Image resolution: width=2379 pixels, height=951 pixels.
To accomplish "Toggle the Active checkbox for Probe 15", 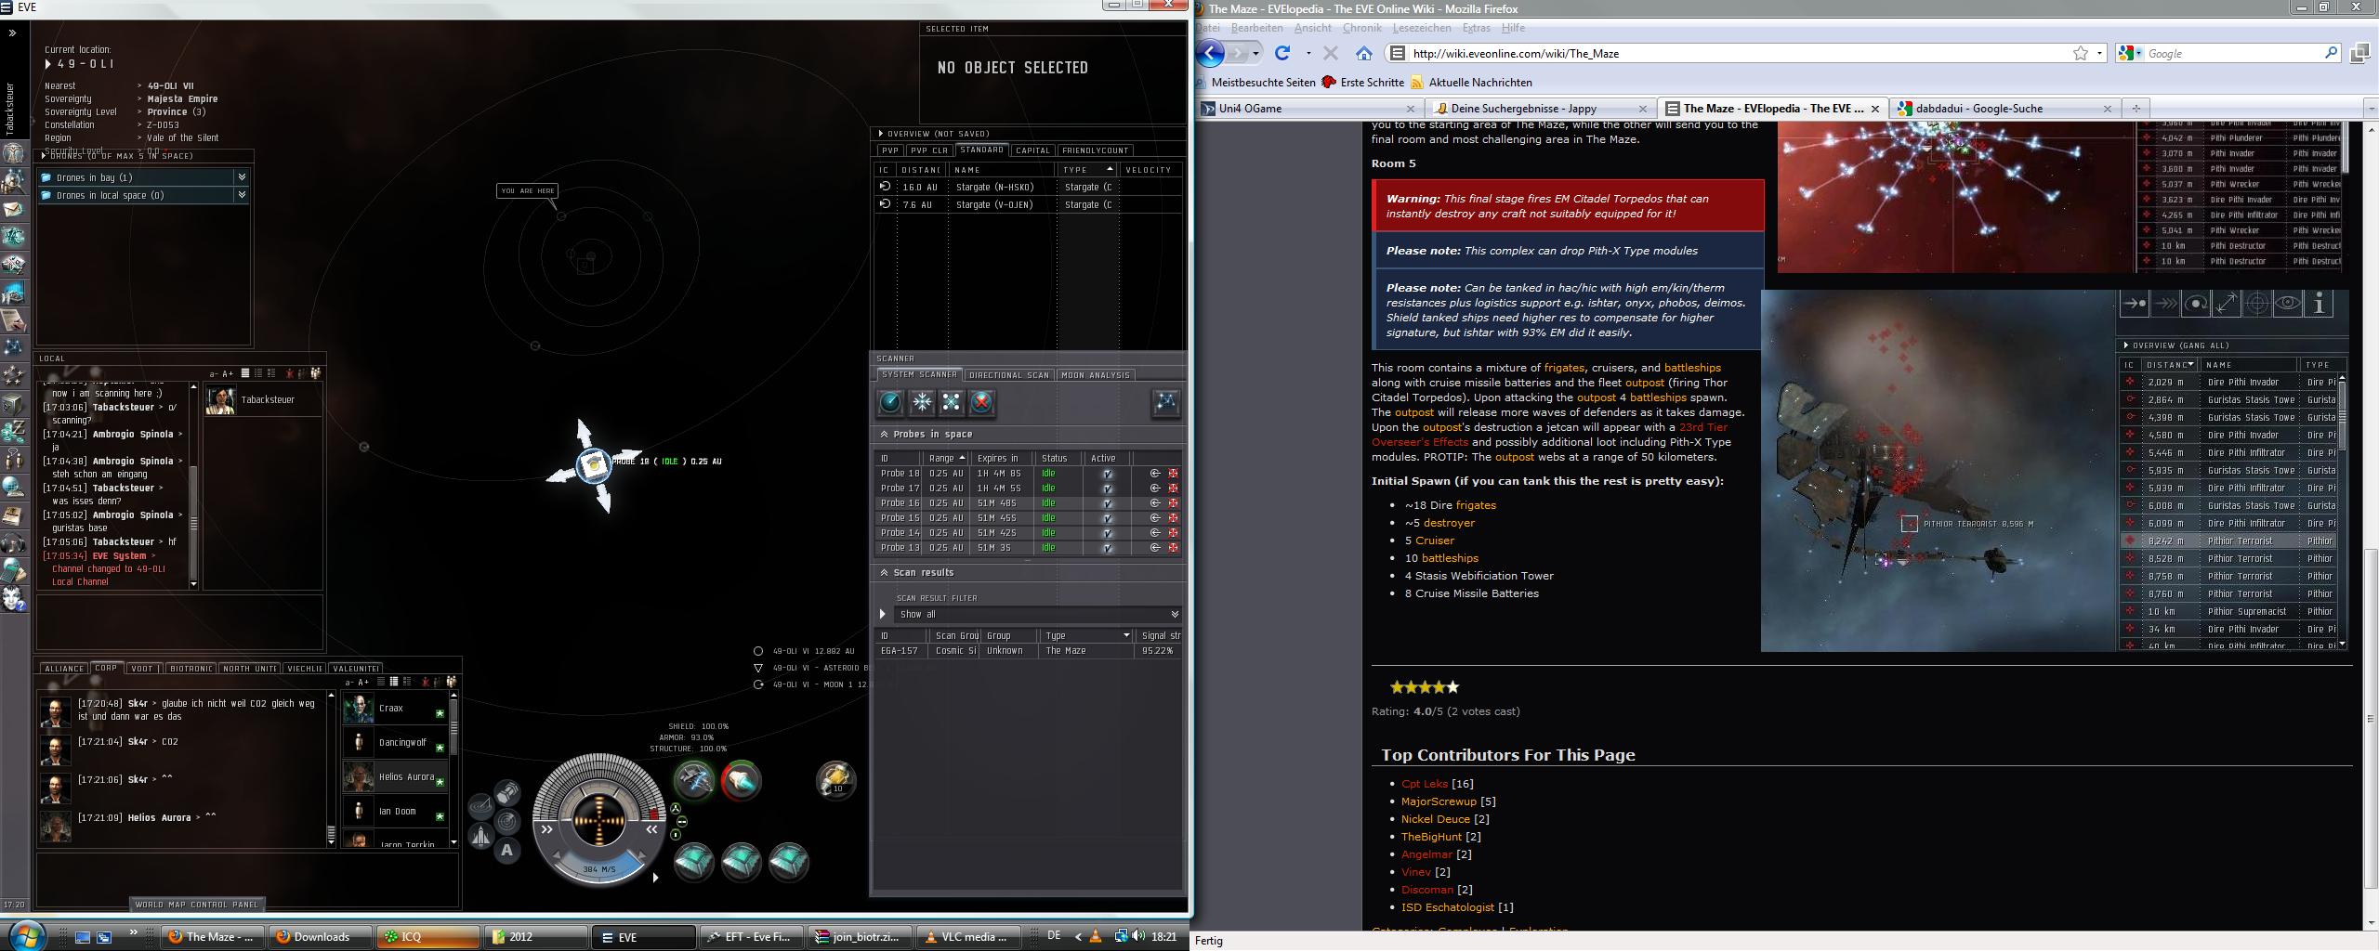I will tap(1107, 518).
